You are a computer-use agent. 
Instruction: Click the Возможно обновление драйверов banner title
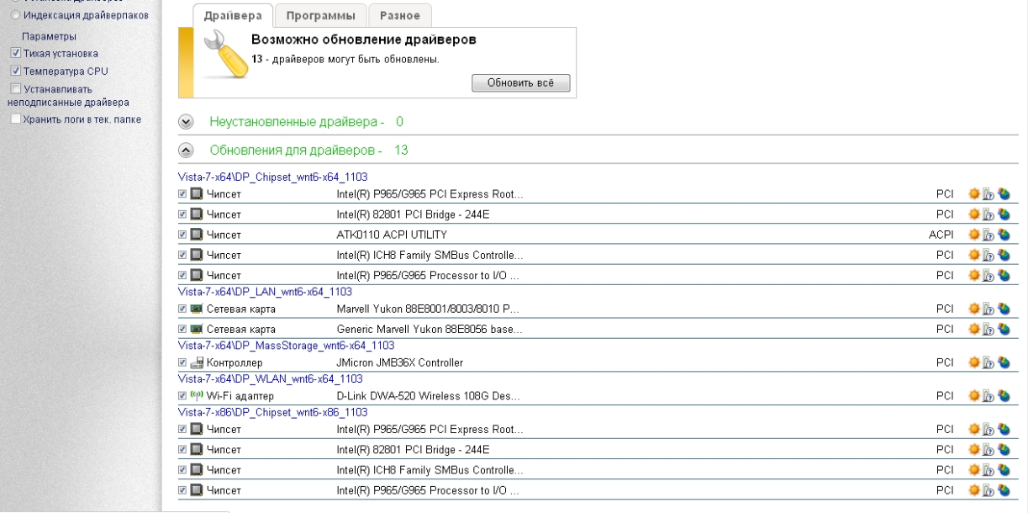(364, 40)
